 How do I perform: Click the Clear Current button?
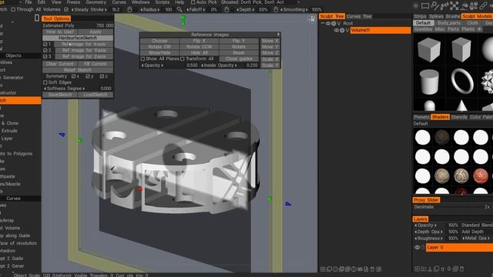pyautogui.click(x=60, y=64)
